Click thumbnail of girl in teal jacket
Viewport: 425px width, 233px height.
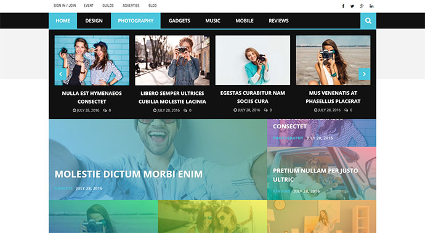253,60
